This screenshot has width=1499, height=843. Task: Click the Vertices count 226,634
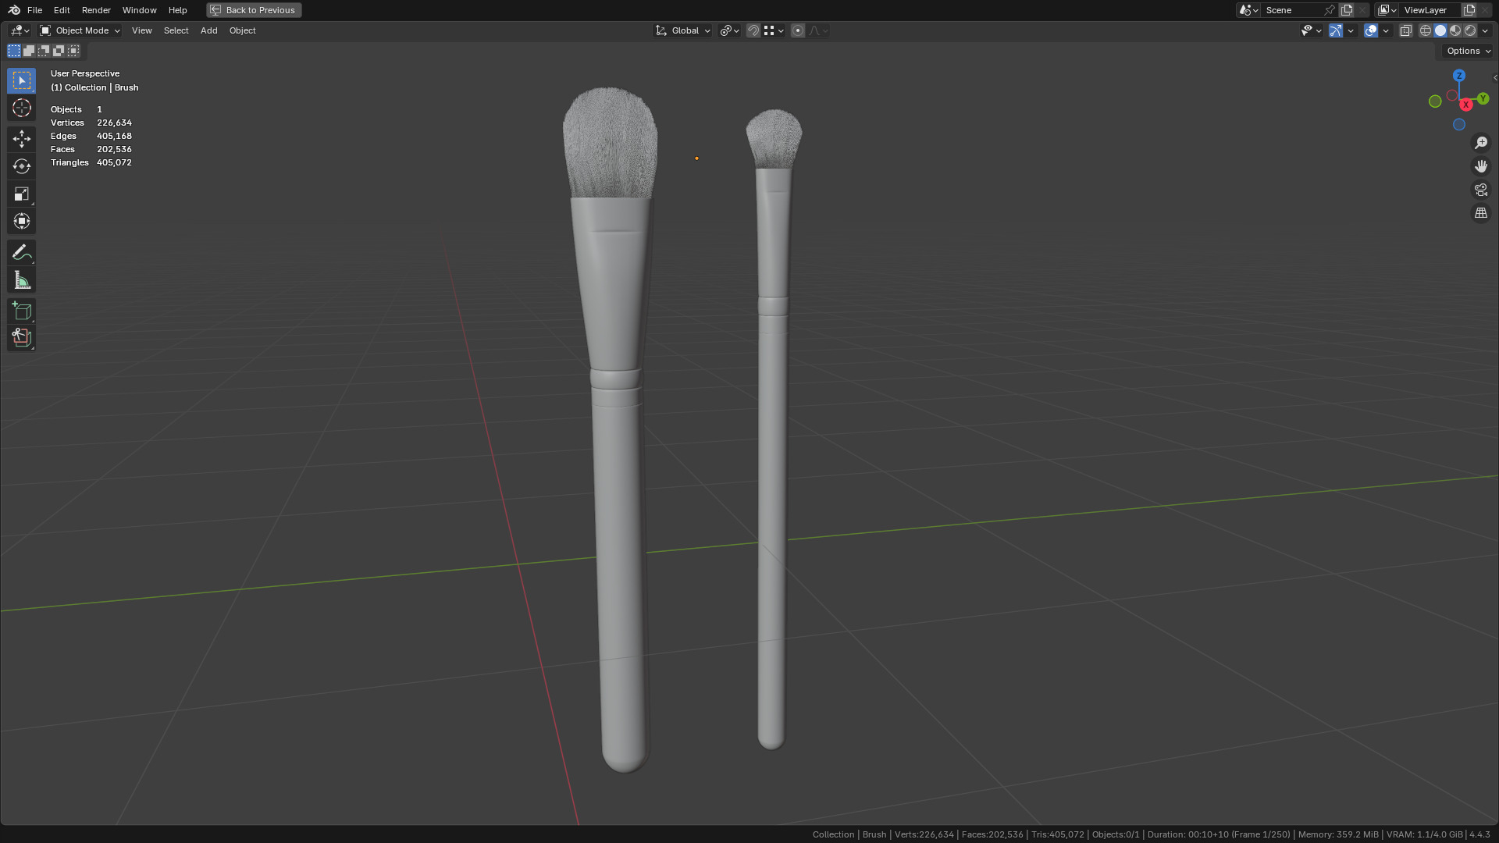coord(114,123)
